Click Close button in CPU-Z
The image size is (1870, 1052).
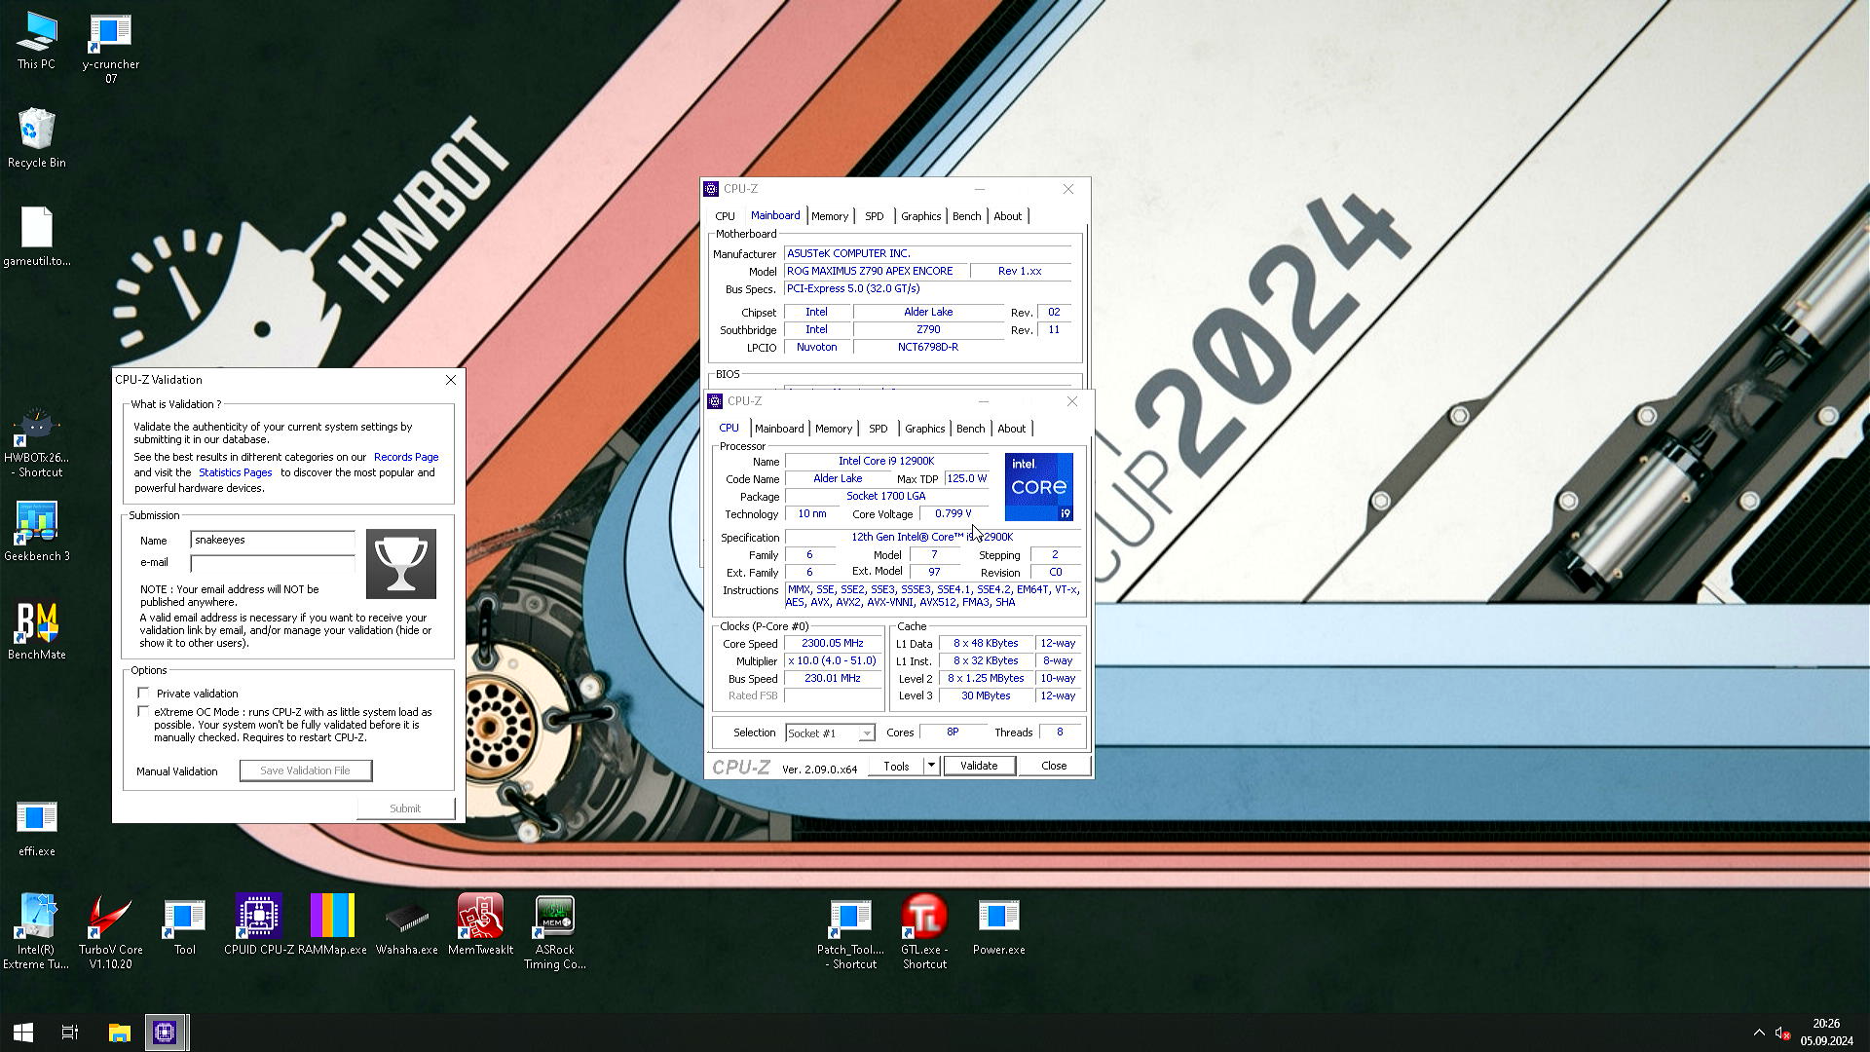coord(1054,766)
